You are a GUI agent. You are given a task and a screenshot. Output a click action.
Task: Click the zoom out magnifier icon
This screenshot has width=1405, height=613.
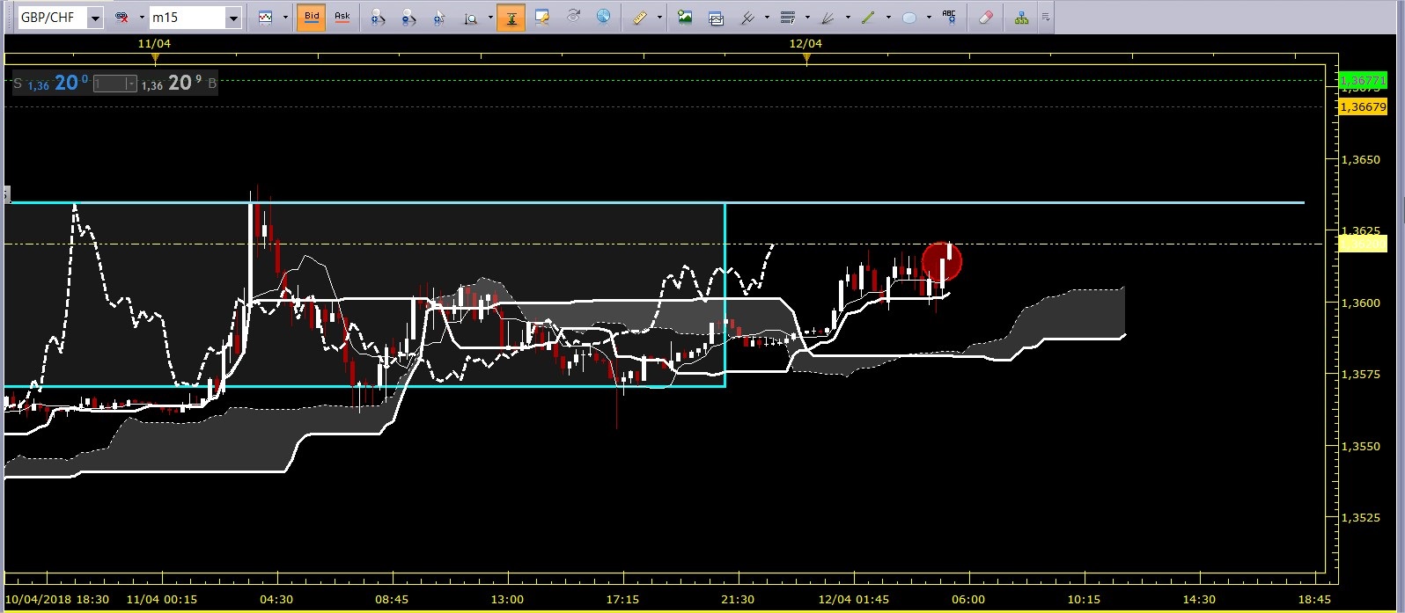click(x=408, y=17)
